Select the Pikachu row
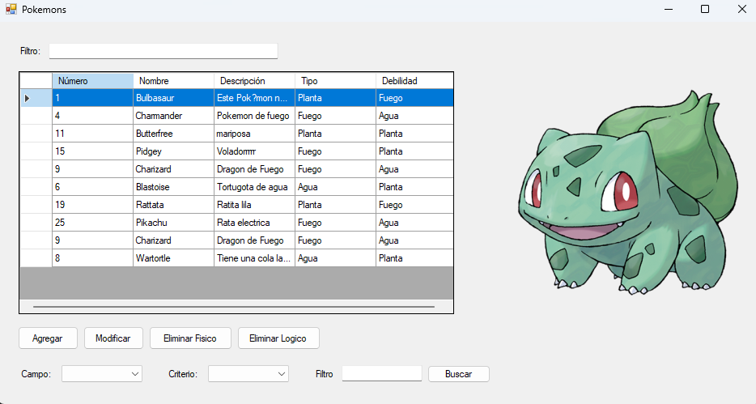The image size is (756, 404). click(x=173, y=223)
